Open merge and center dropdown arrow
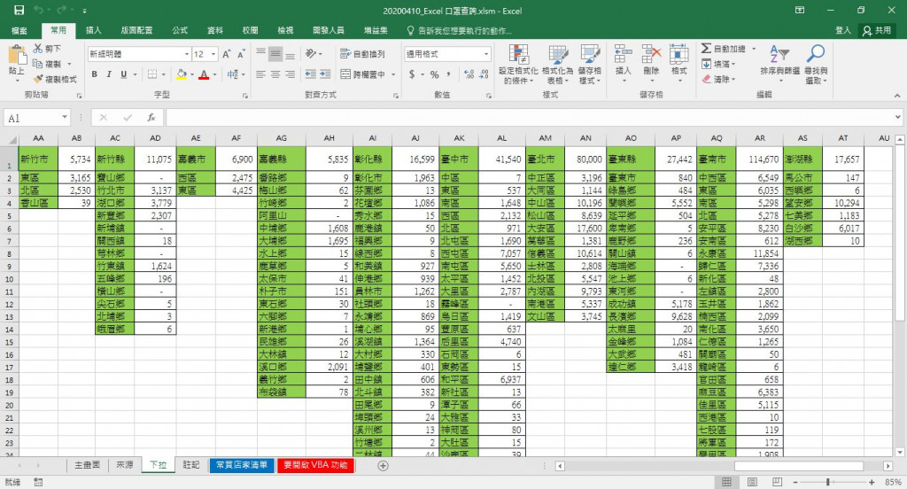This screenshot has width=907, height=489. point(393,74)
